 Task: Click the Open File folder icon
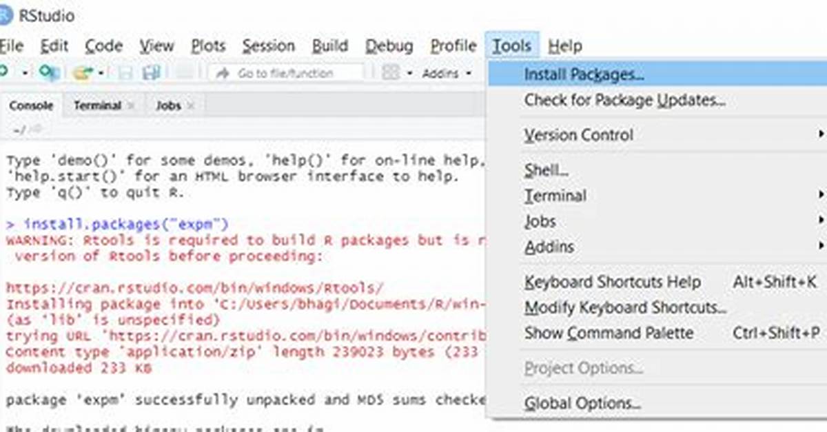click(83, 72)
